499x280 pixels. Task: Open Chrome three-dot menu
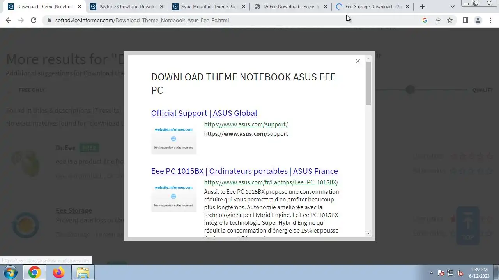[490, 20]
